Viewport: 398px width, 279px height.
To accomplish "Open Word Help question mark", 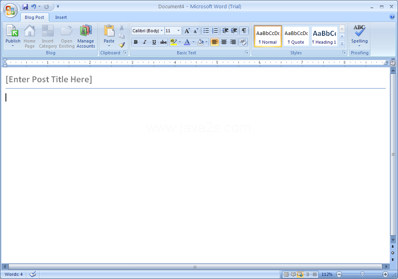I will [x=392, y=17].
